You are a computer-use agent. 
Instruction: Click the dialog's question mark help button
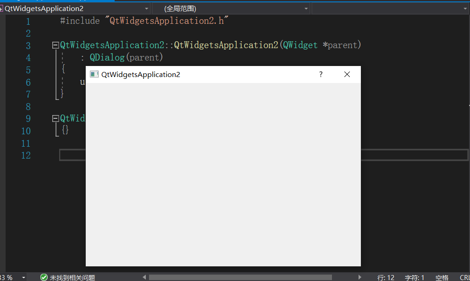321,74
